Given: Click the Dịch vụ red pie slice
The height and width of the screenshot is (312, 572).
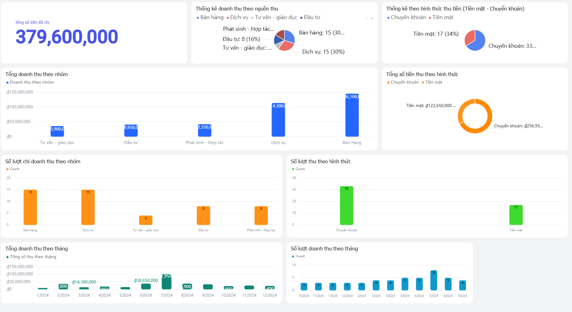Looking at the screenshot, I should point(287,46).
